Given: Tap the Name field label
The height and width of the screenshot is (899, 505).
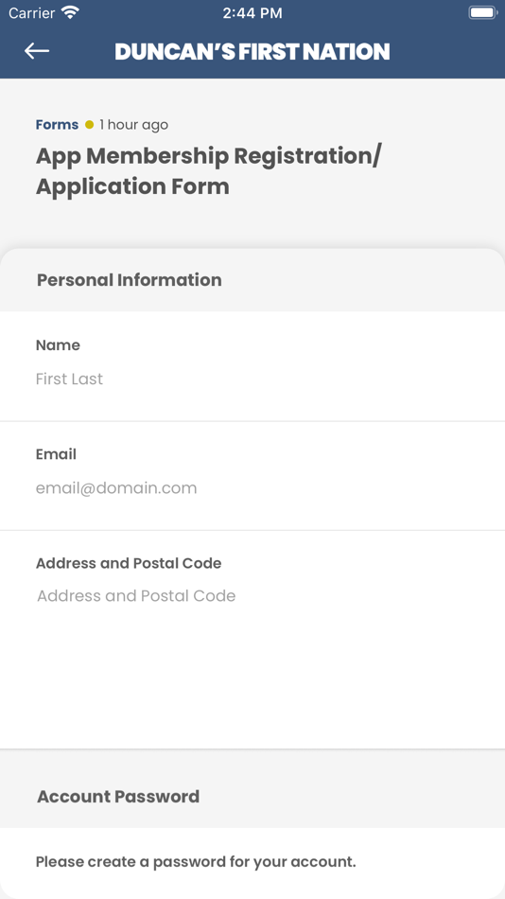Looking at the screenshot, I should point(58,345).
